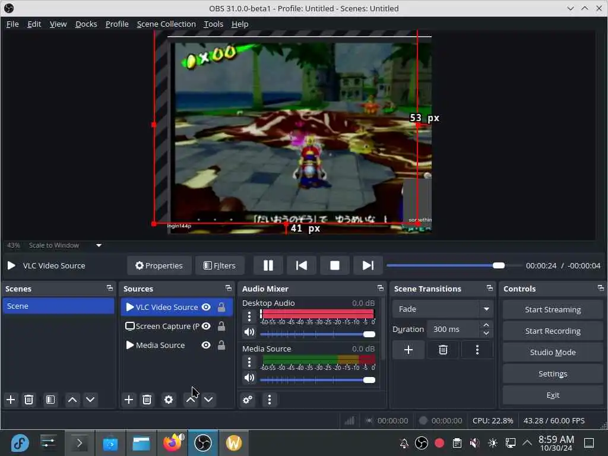The height and width of the screenshot is (456, 608).
Task: Undock the Scene Transitions panel
Action: (490, 288)
